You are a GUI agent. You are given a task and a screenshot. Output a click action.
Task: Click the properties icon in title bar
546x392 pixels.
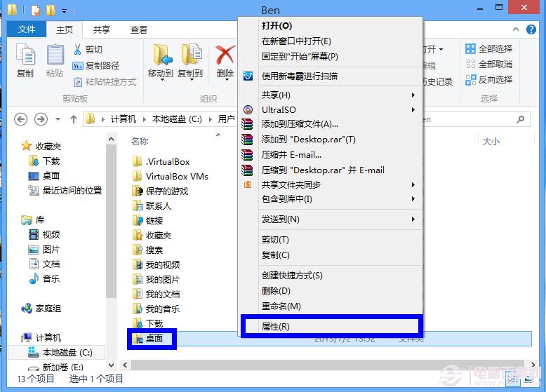point(36,10)
